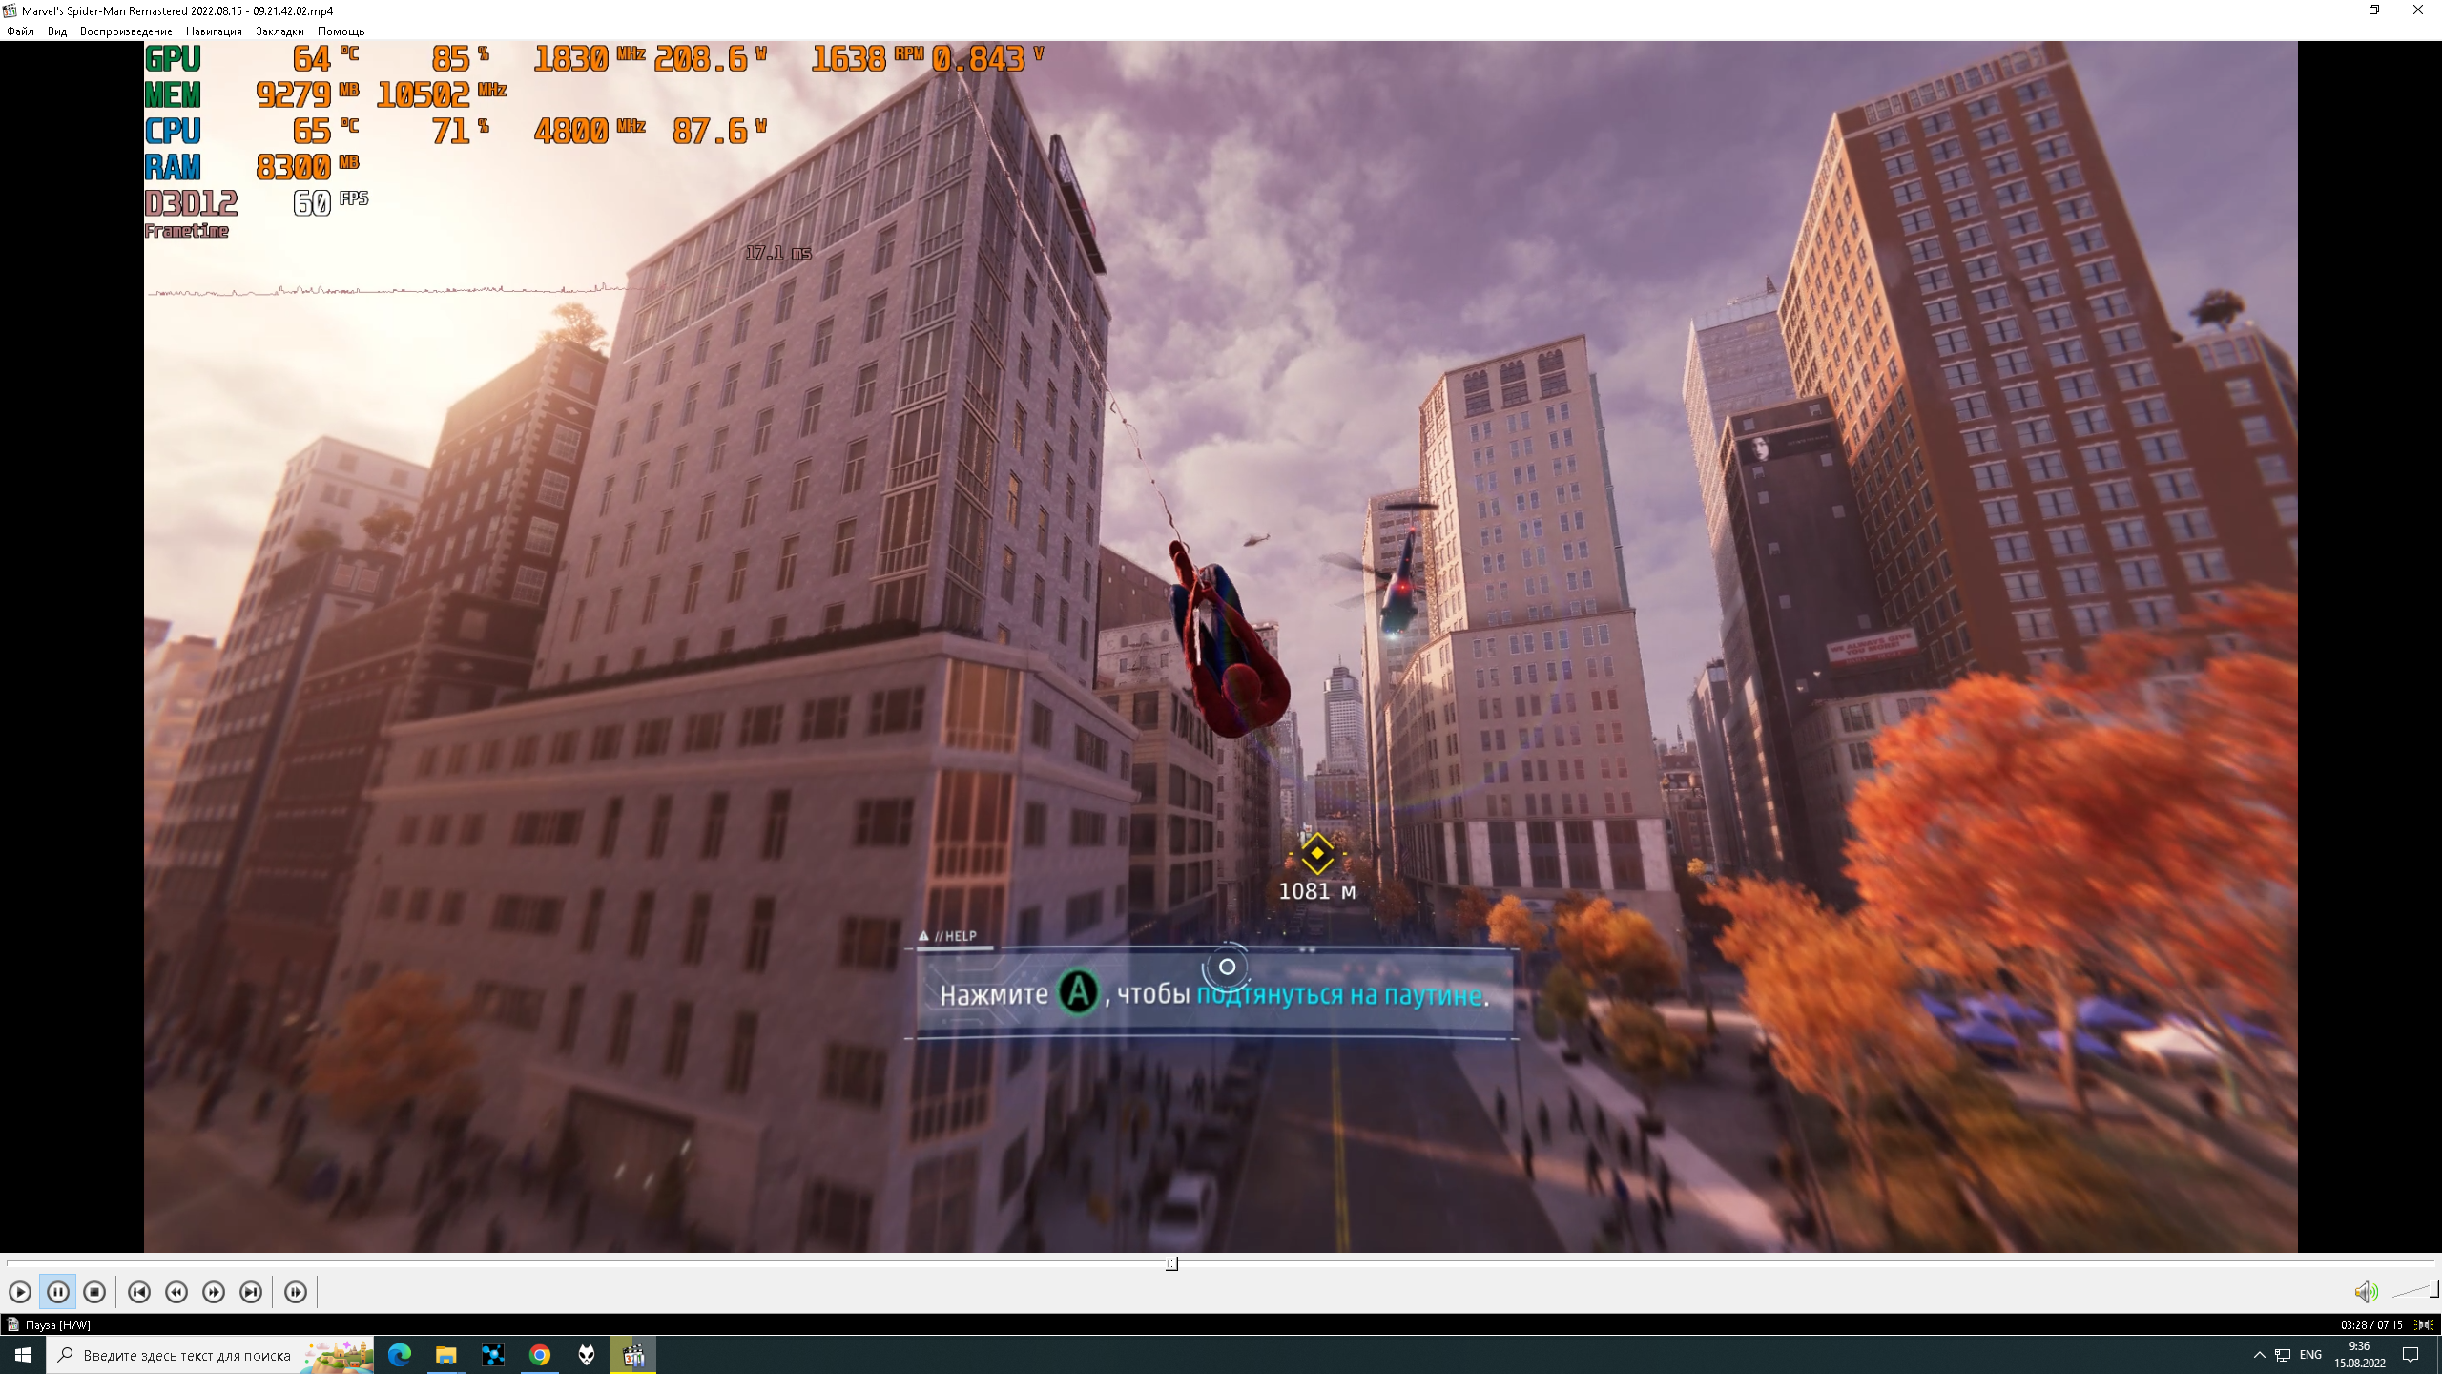The width and height of the screenshot is (2442, 1374).
Task: Expand hidden system tray icons
Action: tap(2259, 1355)
